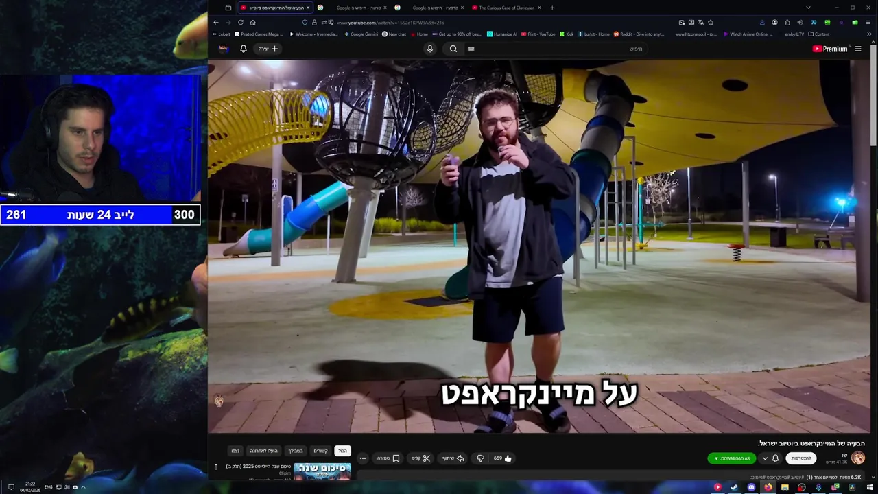The image size is (878, 494).
Task: Click the like button showing 659
Action: (502, 458)
